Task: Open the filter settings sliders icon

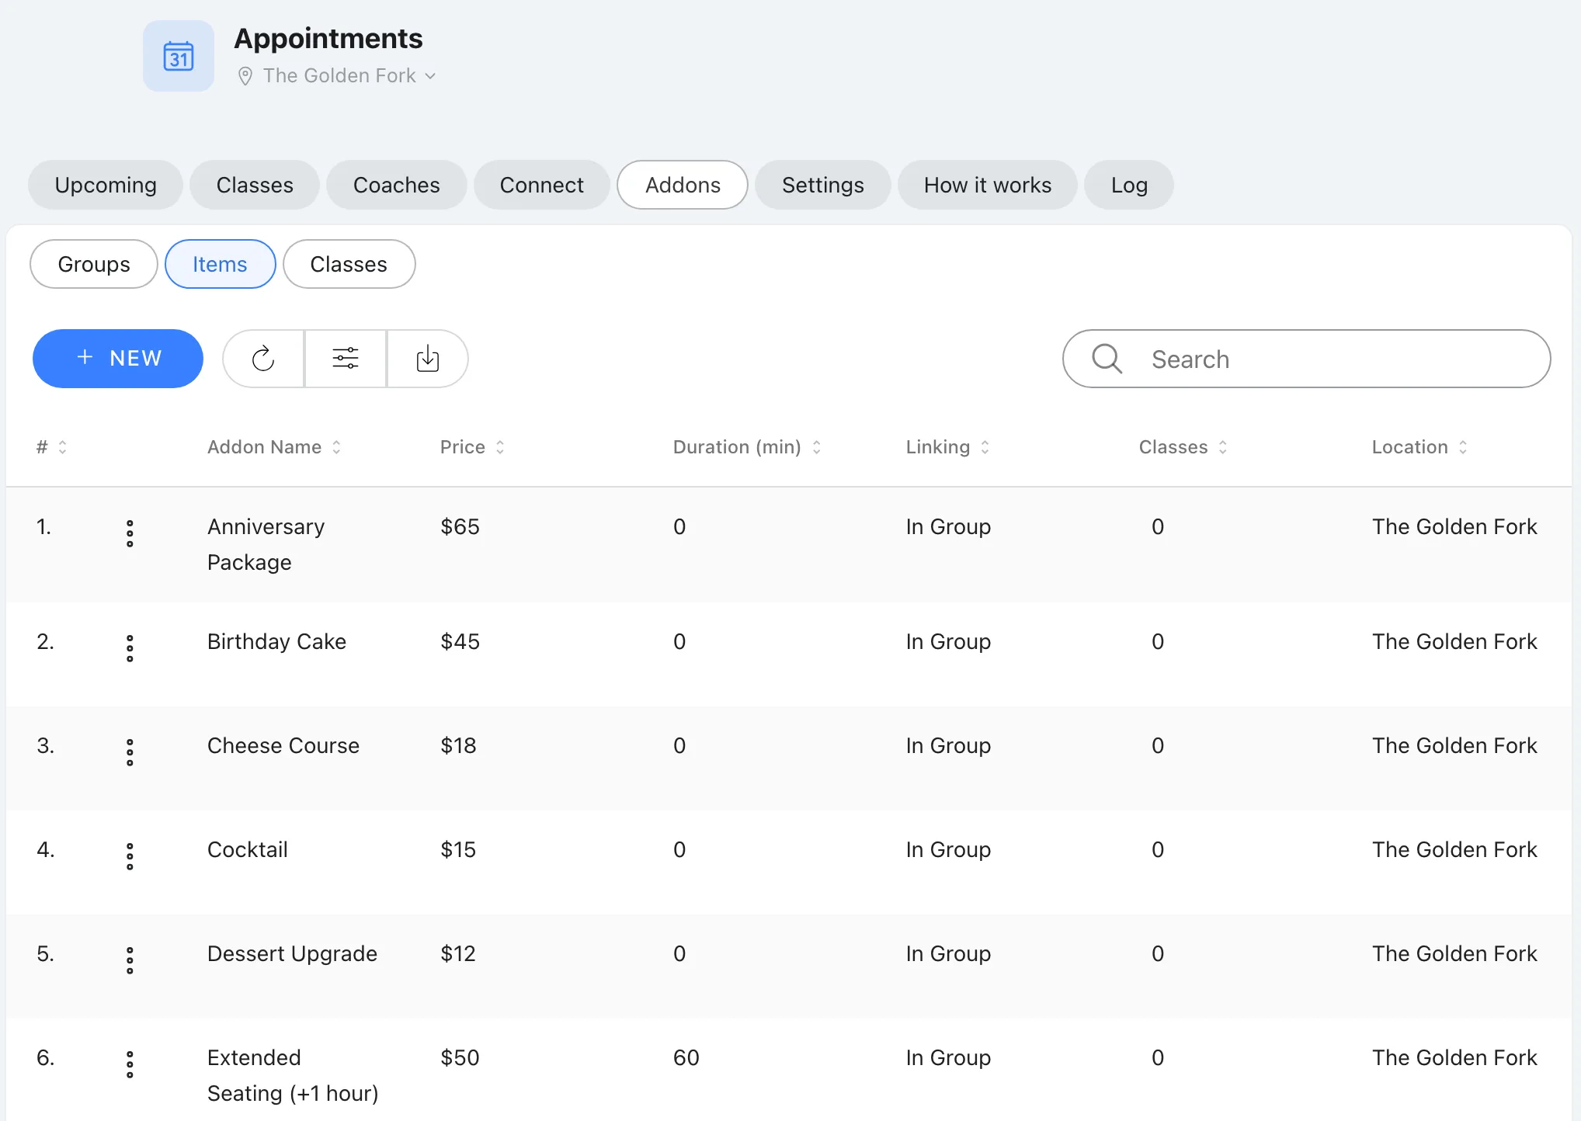Action: pos(346,359)
